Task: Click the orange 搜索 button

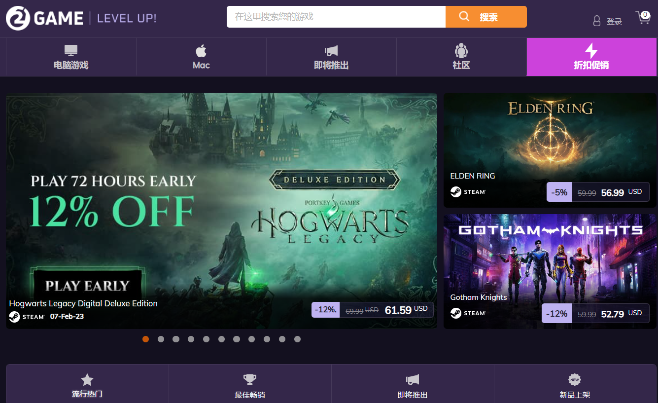Action: point(486,17)
